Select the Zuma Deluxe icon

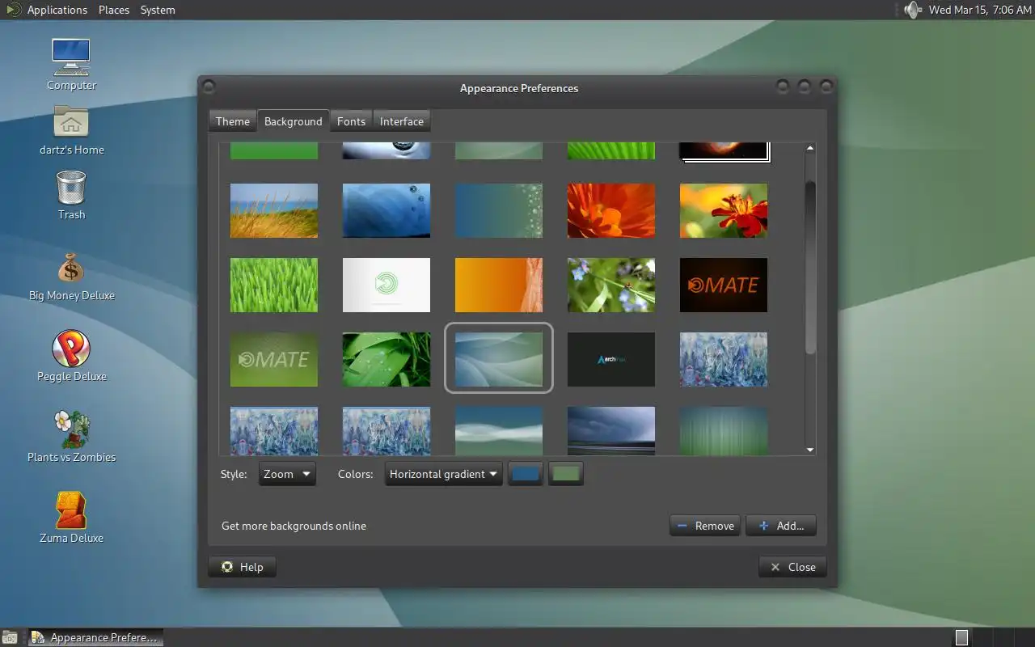coord(71,518)
